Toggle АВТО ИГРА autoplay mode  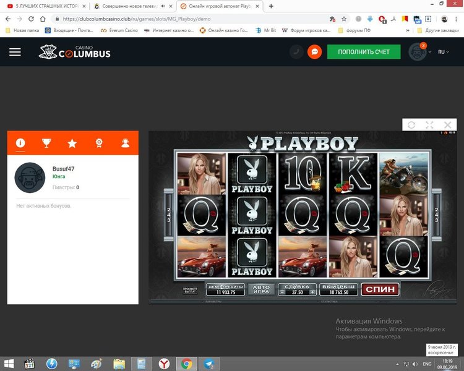(x=260, y=289)
